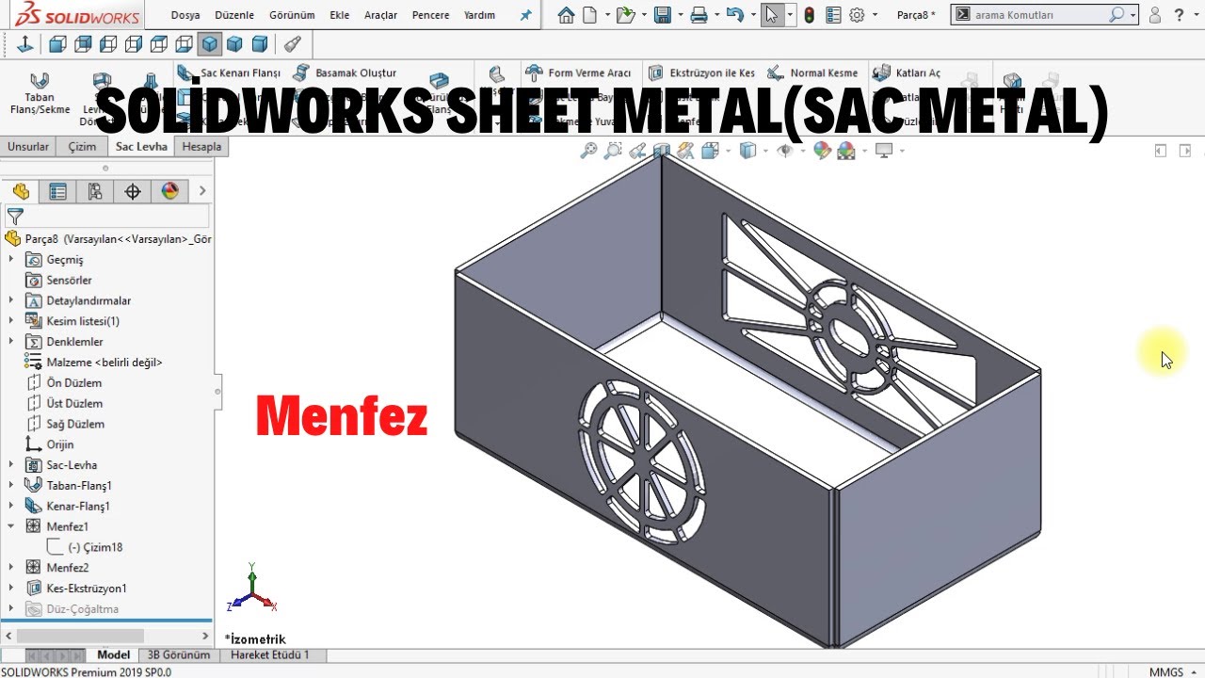Expand the Menfez2 feature node

pyautogui.click(x=11, y=568)
